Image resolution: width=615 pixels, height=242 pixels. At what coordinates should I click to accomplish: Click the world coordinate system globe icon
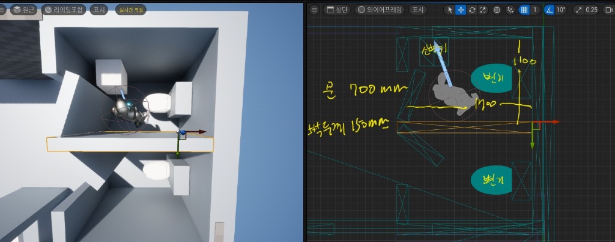click(497, 10)
